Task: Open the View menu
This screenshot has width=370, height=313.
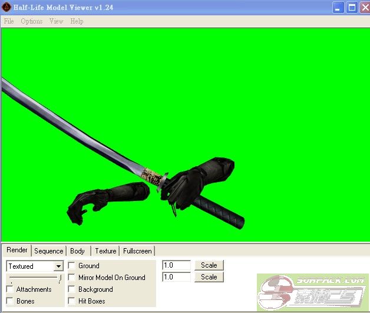Action: click(x=56, y=21)
